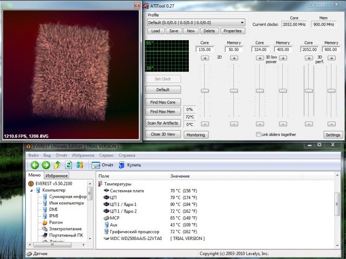Open the Сервис menu in EVEREST
Viewport: 346px width, 259px height.
point(107,155)
